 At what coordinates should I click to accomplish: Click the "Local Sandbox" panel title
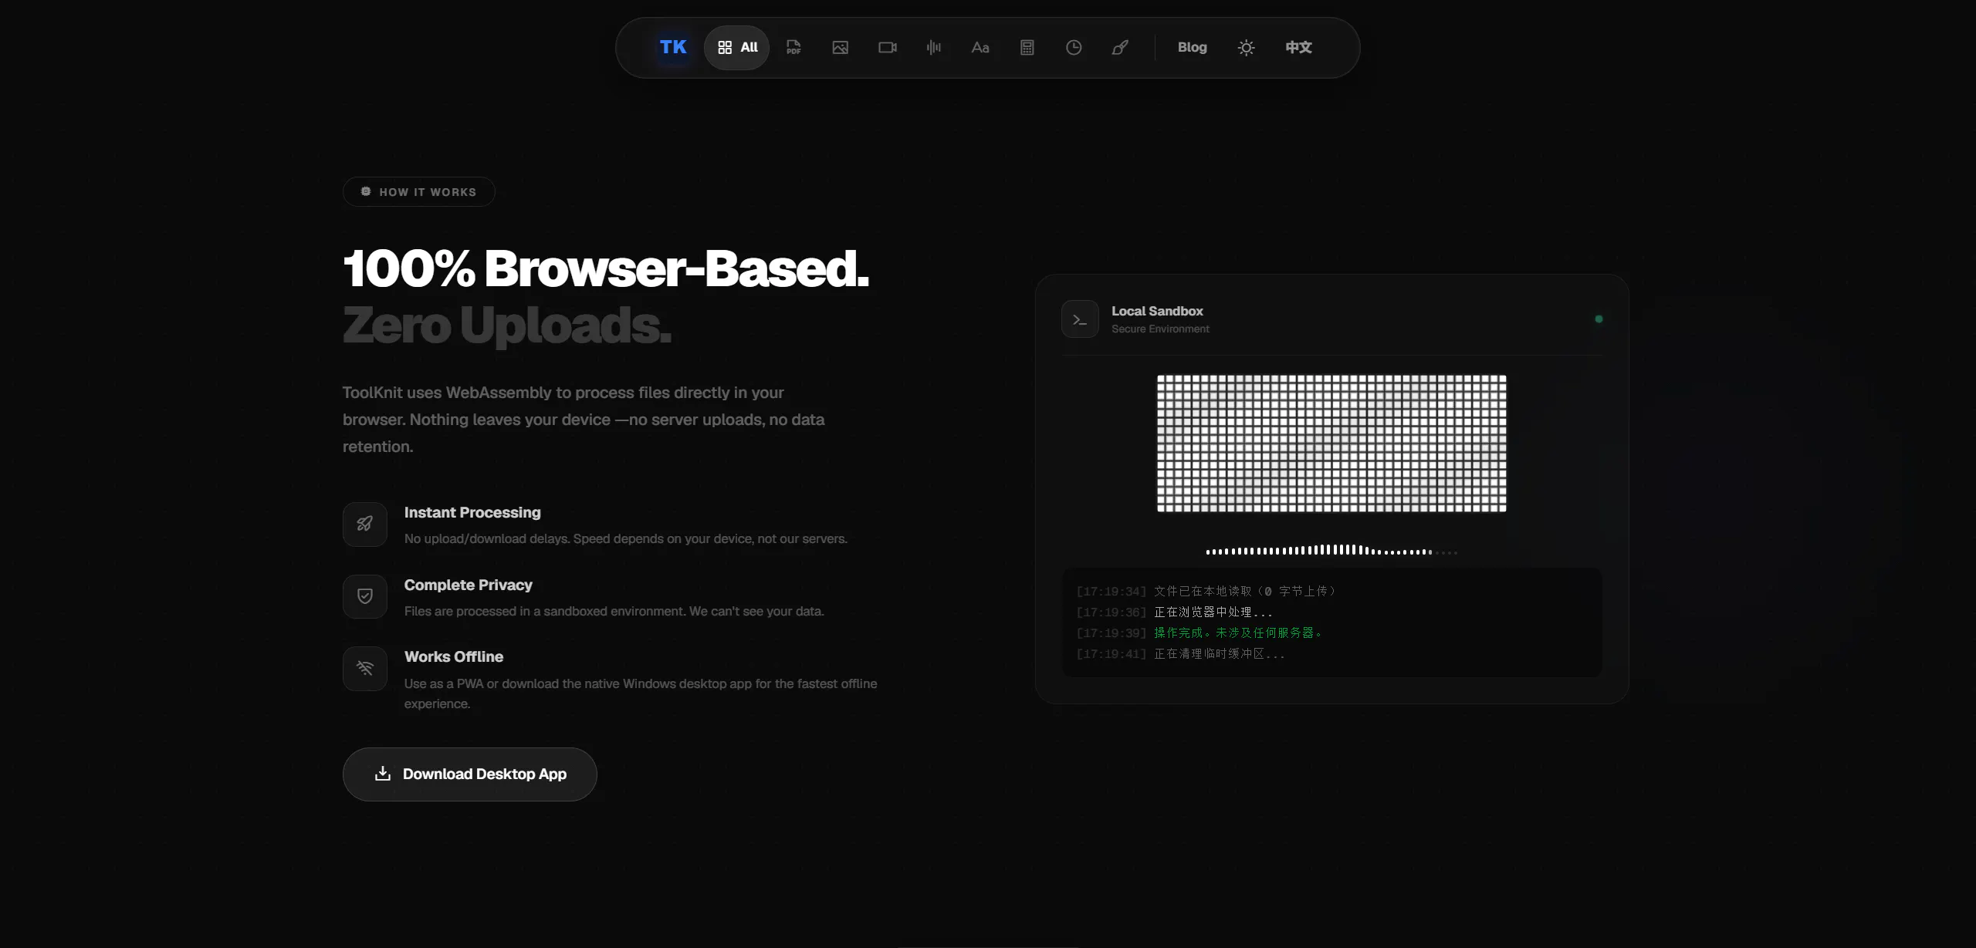coord(1157,311)
